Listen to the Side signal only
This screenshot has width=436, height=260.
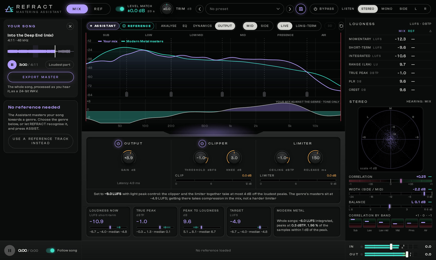click(x=404, y=9)
